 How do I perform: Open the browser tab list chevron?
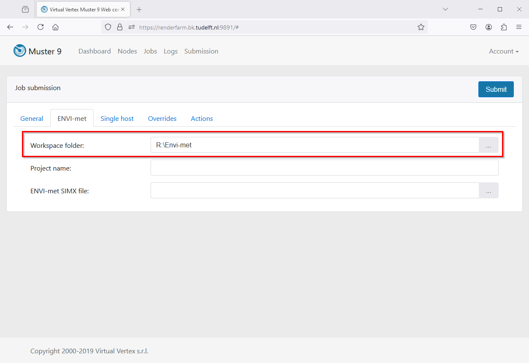point(445,9)
